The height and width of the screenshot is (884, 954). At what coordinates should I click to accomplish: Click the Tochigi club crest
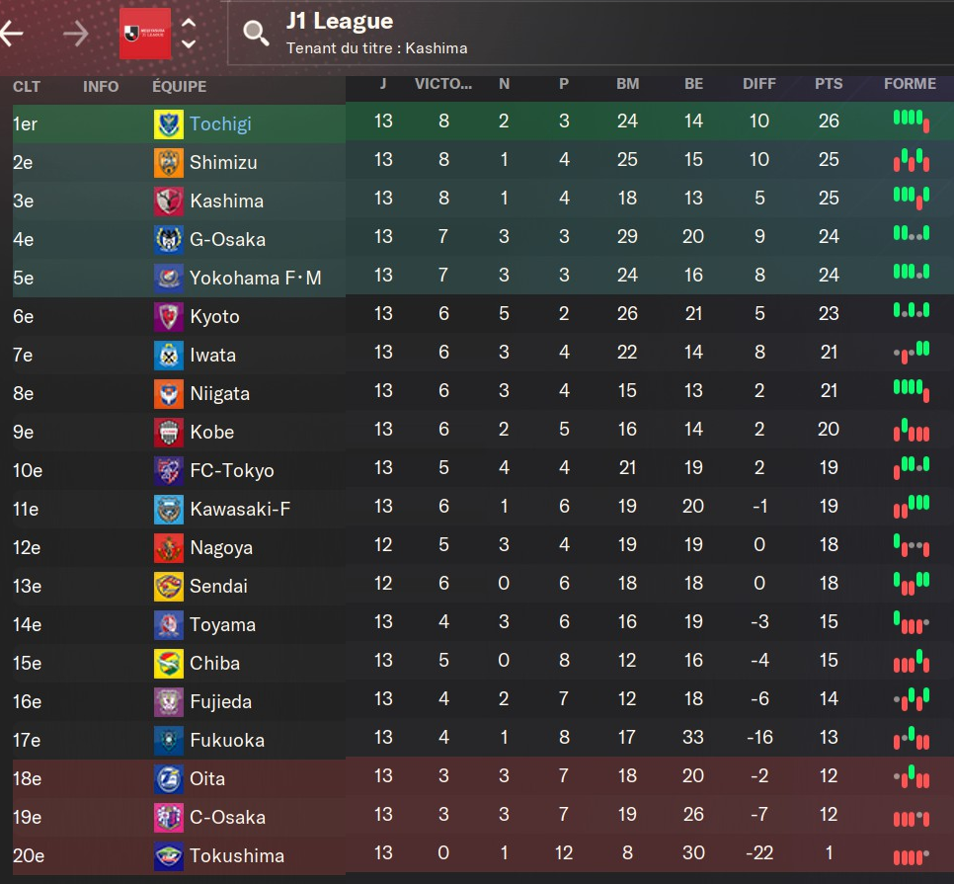pyautogui.click(x=168, y=123)
